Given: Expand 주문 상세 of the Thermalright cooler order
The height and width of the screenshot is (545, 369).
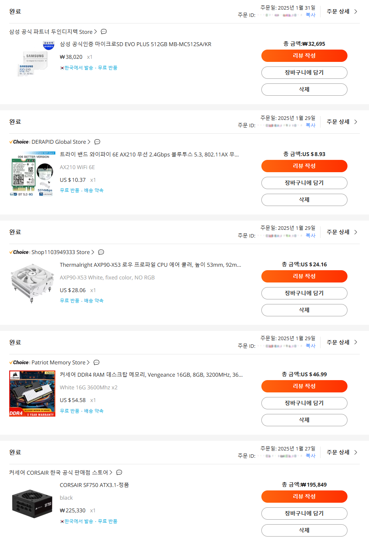Looking at the screenshot, I should point(342,232).
